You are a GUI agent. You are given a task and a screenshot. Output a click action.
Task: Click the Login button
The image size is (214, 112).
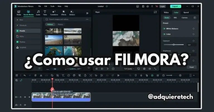pyautogui.click(x=162, y=6)
